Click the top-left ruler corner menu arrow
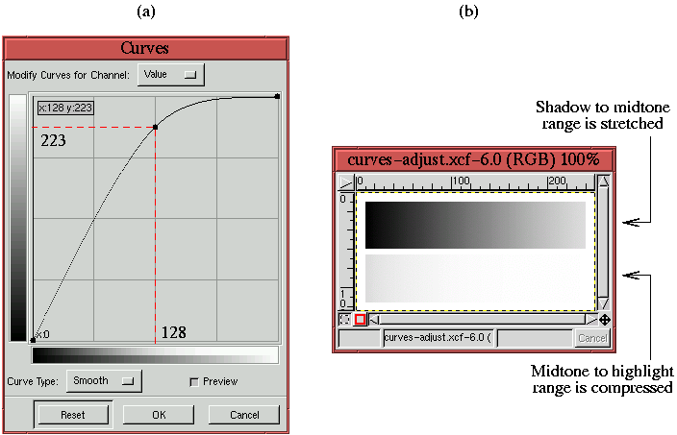Screen dimensions: 677x435 345,181
